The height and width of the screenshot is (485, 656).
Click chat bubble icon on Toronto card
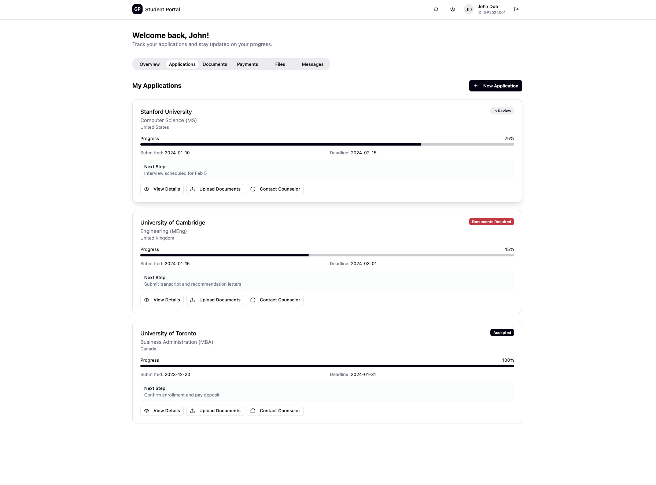coord(253,411)
